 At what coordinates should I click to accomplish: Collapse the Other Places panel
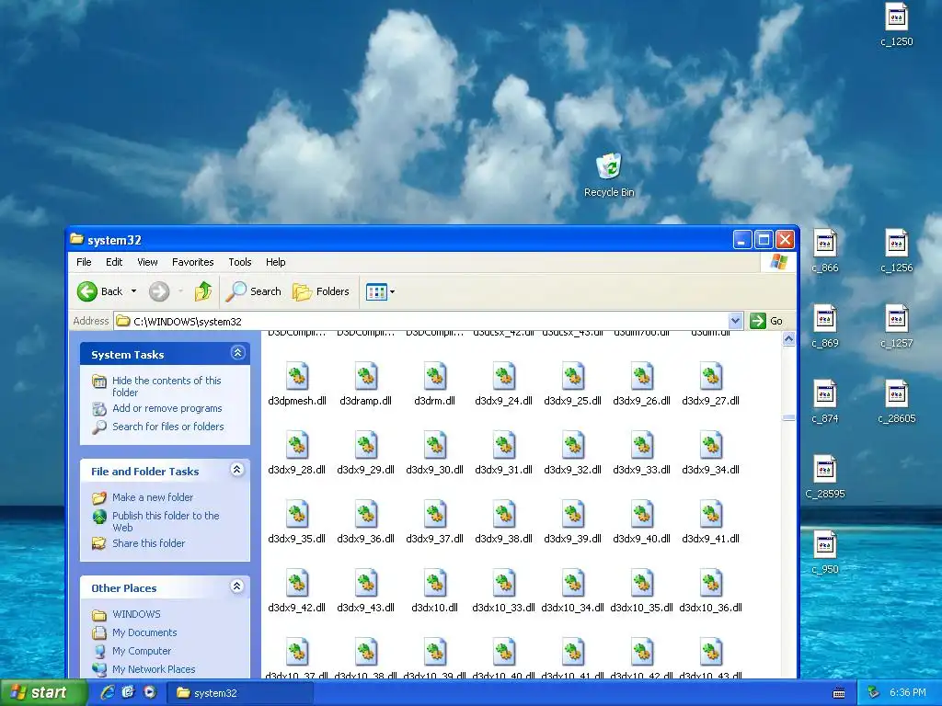click(238, 586)
